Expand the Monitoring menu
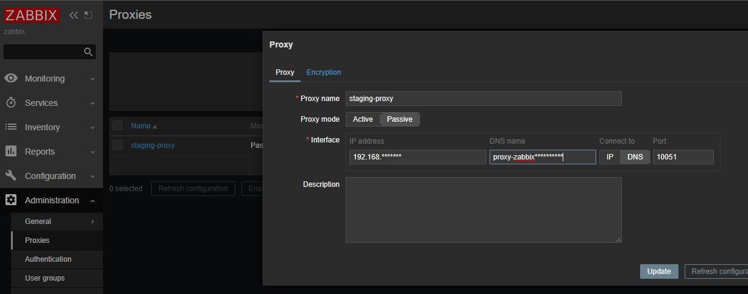Image resolution: width=748 pixels, height=294 pixels. pyautogui.click(x=93, y=79)
